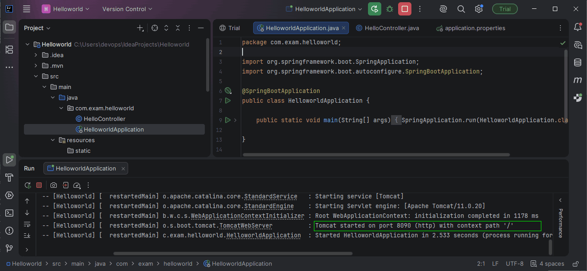This screenshot has width=587, height=271.
Task: Toggle soft-wrap in the Run console
Action: [27, 224]
